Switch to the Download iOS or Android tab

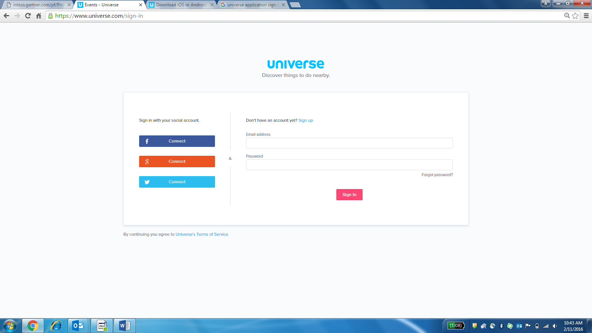click(180, 5)
